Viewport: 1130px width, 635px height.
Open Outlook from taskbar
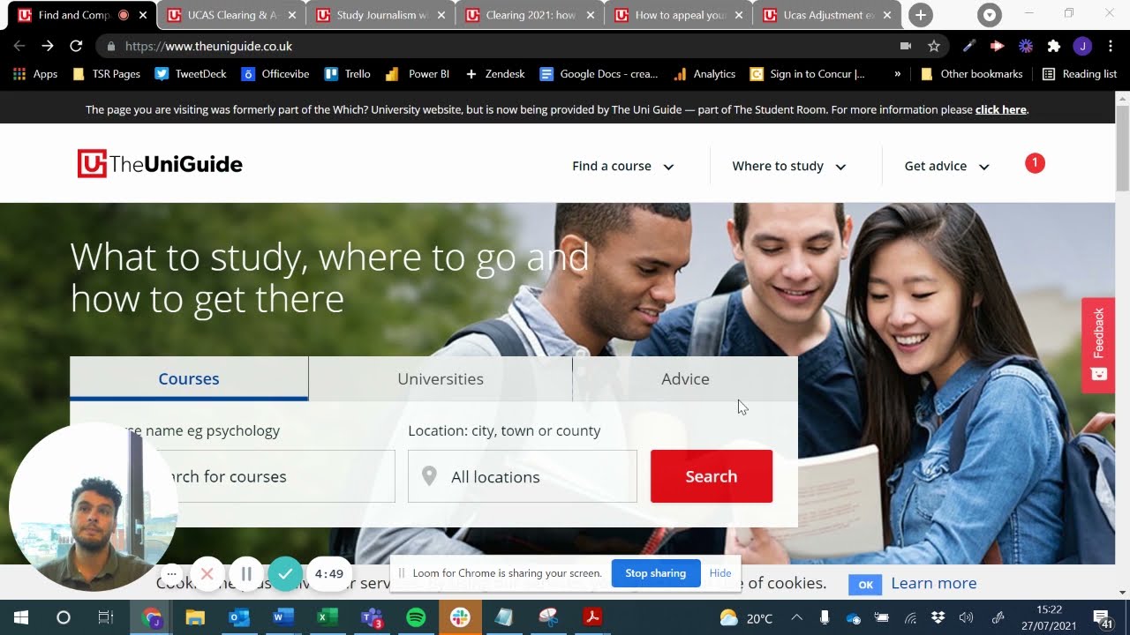point(239,617)
